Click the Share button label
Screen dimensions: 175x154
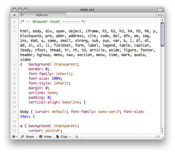(30, 137)
